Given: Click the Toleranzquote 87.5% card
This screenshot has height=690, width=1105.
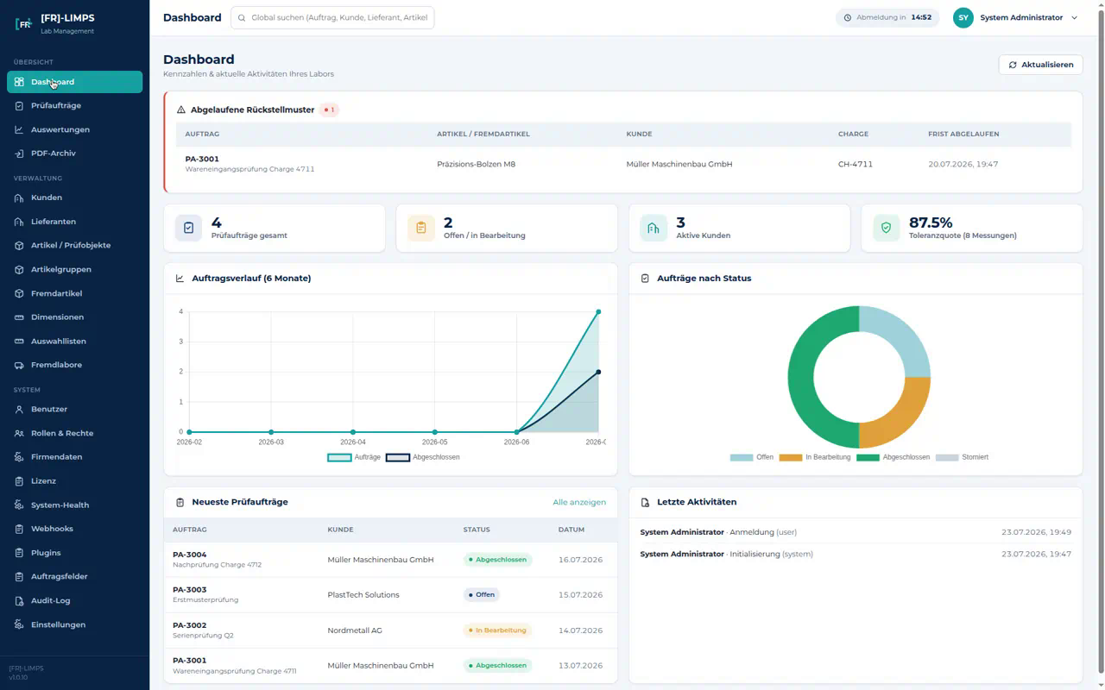Looking at the screenshot, I should pyautogui.click(x=972, y=229).
